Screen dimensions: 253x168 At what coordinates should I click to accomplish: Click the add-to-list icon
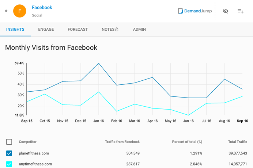click(x=241, y=11)
